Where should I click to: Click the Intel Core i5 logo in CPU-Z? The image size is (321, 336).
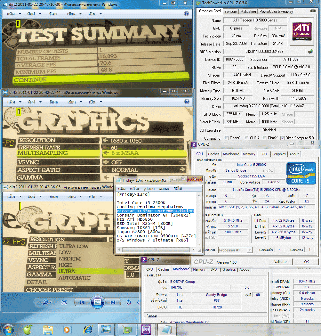click(301, 173)
